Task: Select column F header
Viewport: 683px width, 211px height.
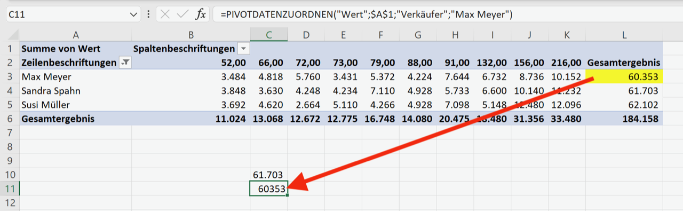Action: (380, 35)
